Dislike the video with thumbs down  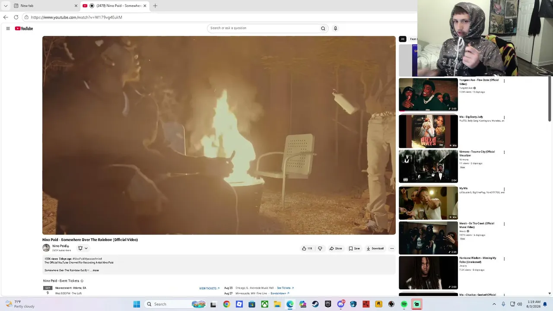pyautogui.click(x=320, y=248)
